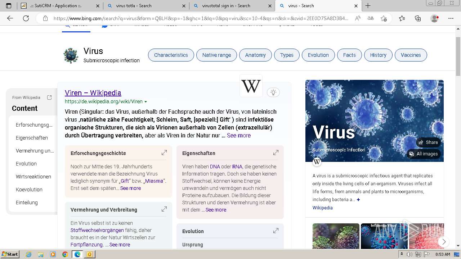Click the plus icon to expand virus description
The image size is (461, 259).
(x=358, y=200)
